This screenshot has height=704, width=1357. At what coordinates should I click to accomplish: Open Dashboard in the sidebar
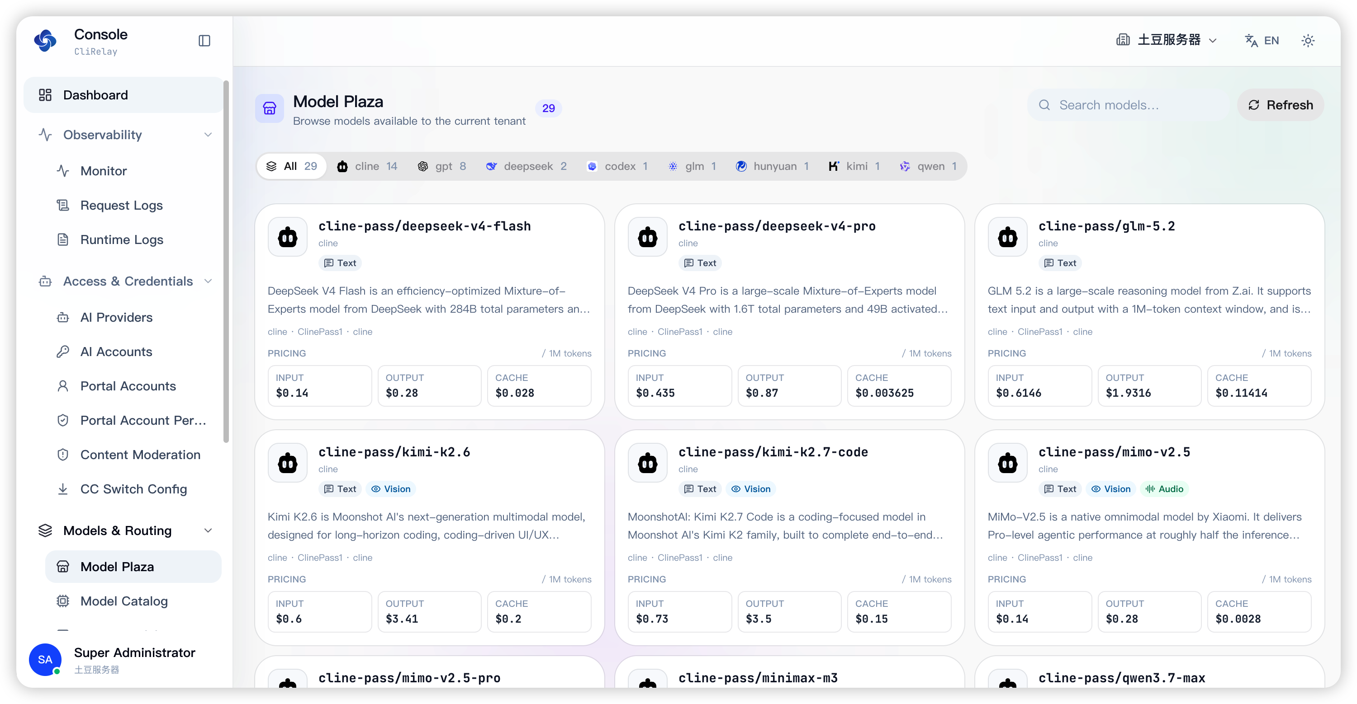[x=123, y=95]
